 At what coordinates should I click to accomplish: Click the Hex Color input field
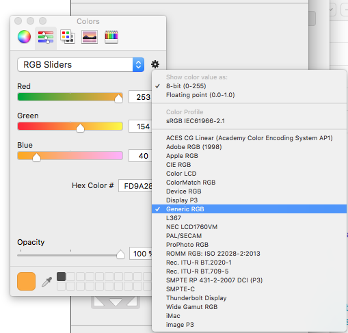(x=135, y=186)
